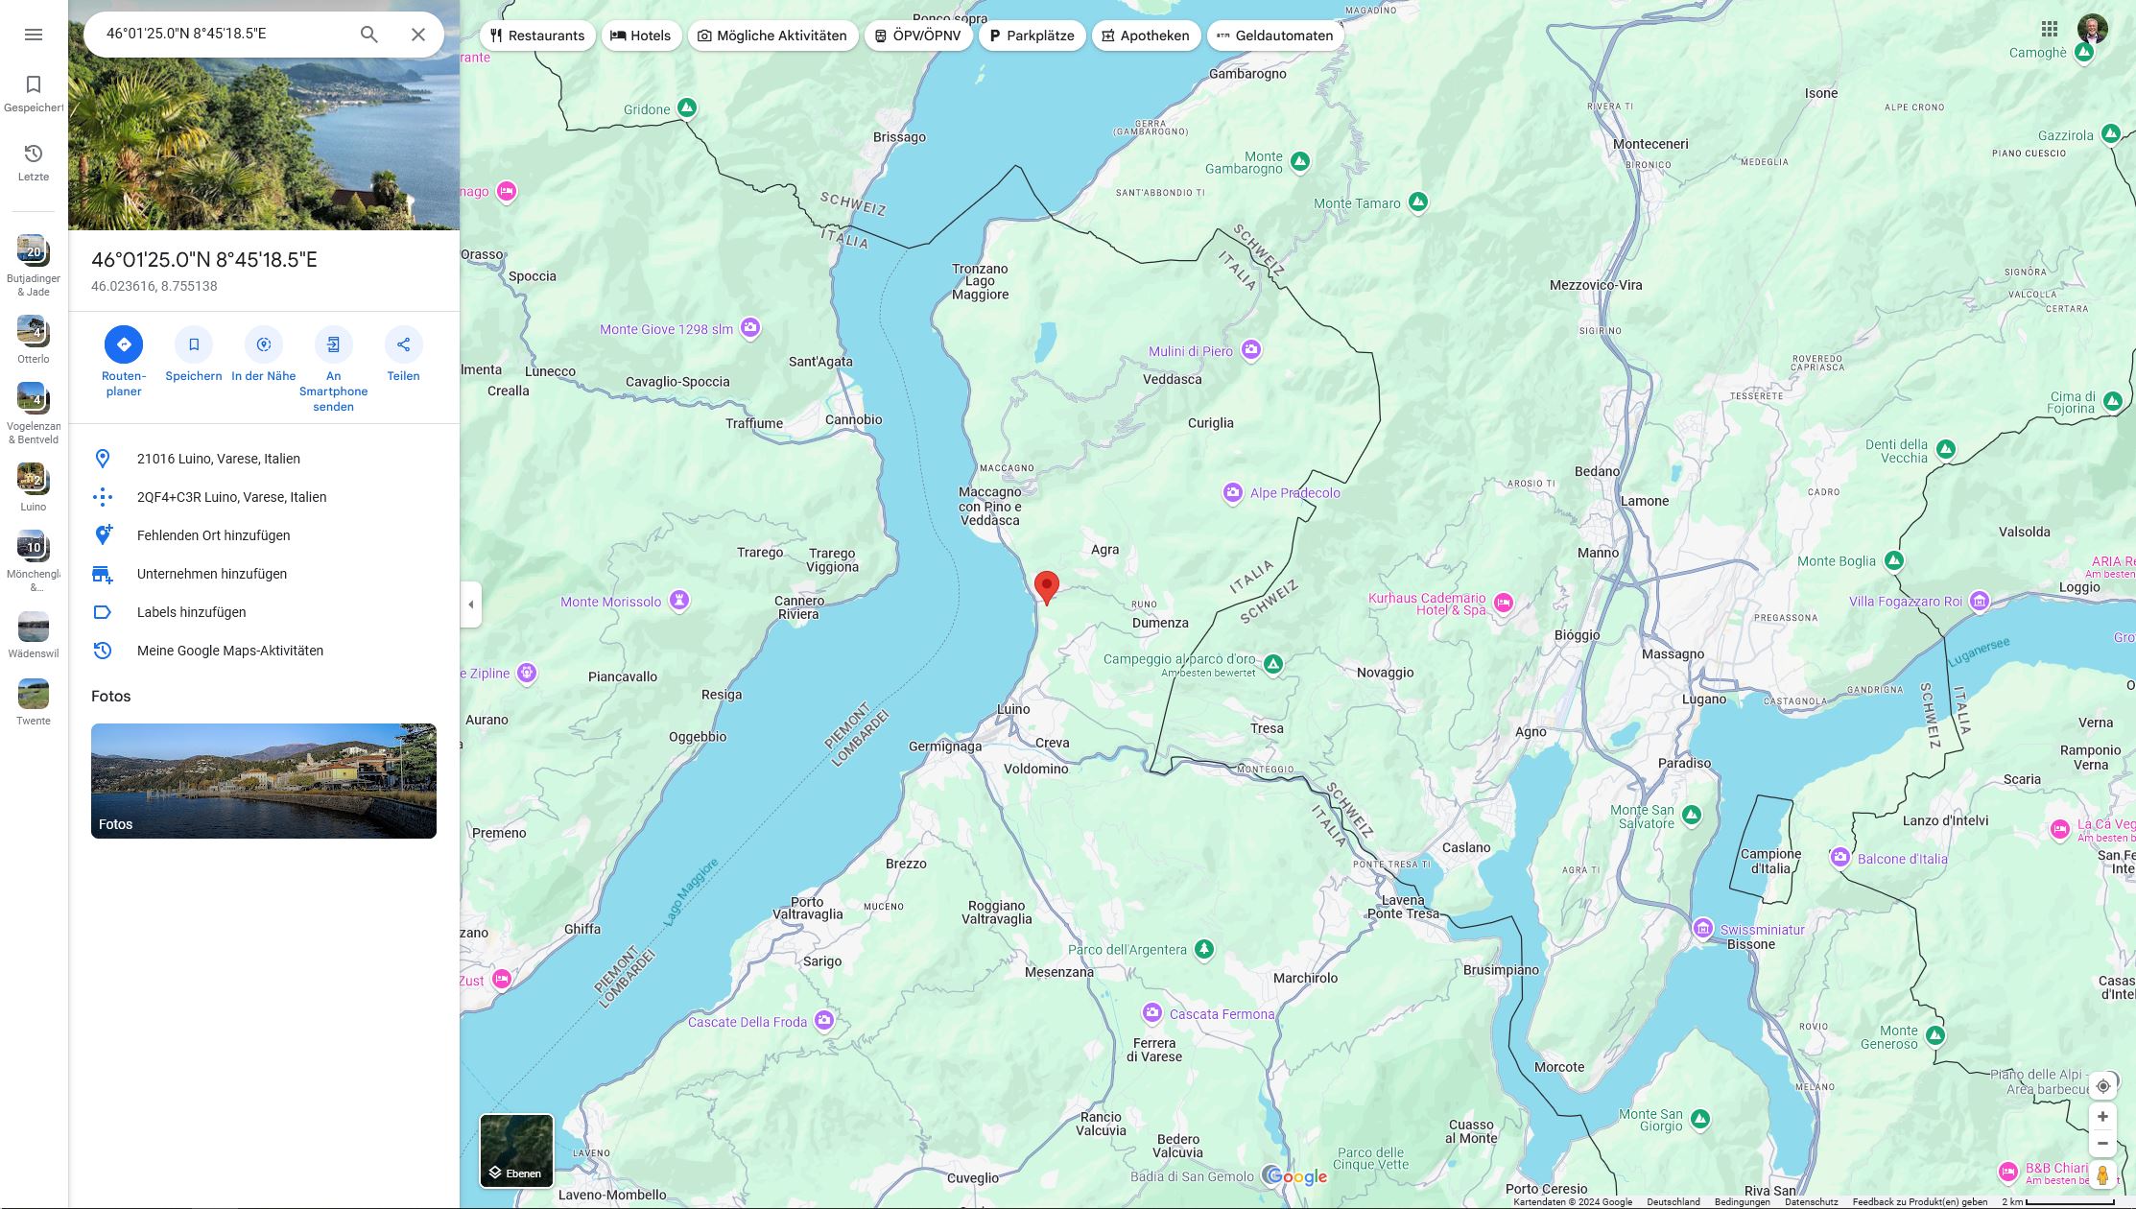Clear the search with X button

click(x=418, y=35)
